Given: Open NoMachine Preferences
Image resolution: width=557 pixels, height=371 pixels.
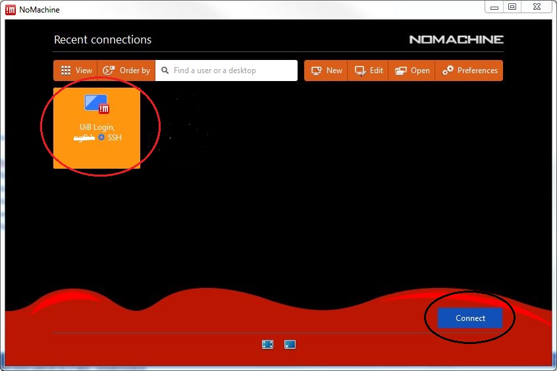Looking at the screenshot, I should click(470, 71).
